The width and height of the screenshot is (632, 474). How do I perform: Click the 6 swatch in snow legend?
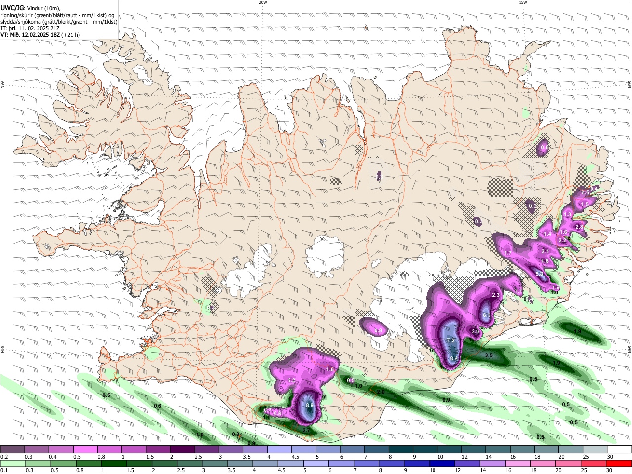[x=352, y=449]
